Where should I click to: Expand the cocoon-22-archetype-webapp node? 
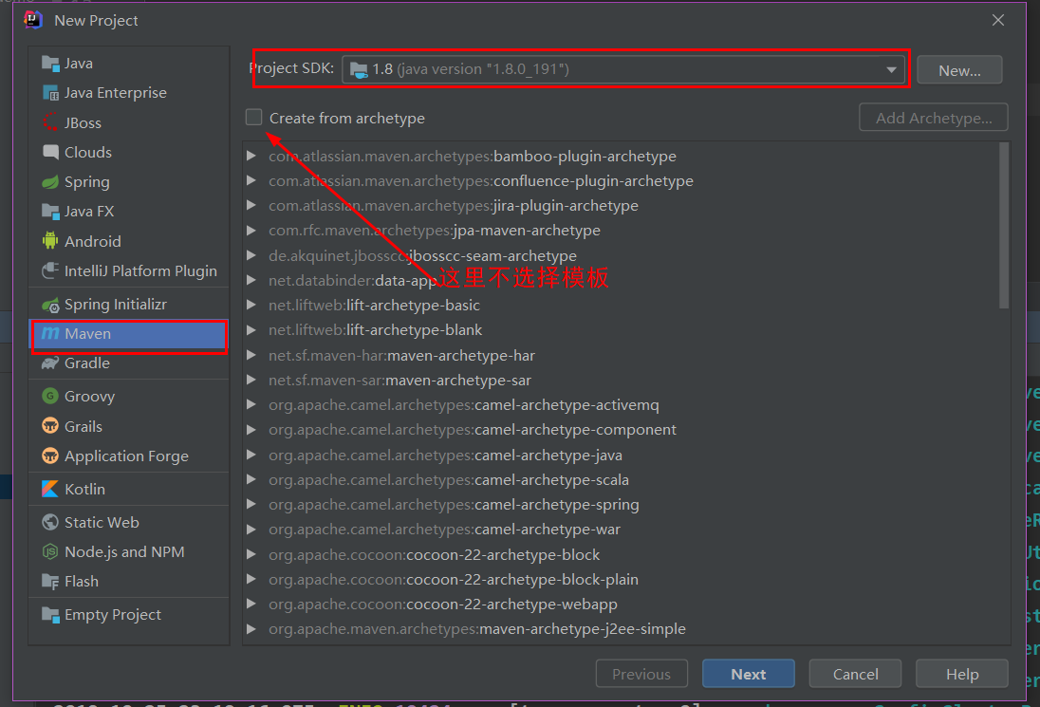(x=251, y=604)
